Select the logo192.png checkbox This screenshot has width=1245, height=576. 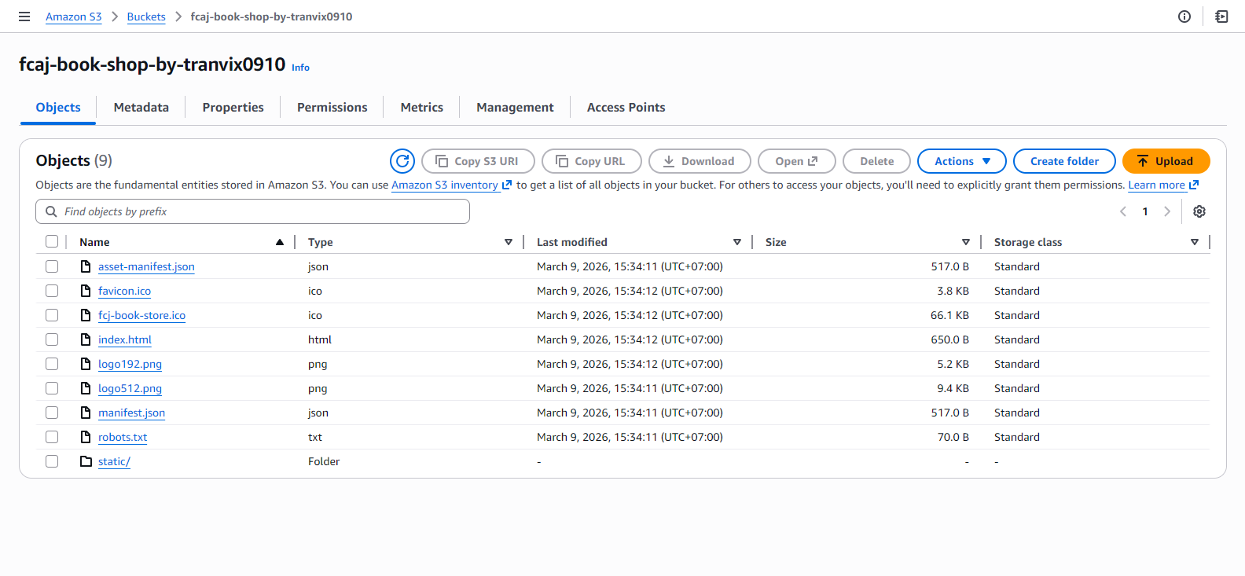pos(52,364)
